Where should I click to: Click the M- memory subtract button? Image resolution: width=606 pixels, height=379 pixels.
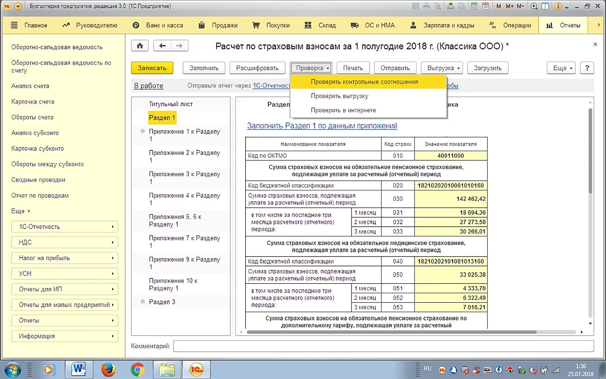[x=520, y=6]
